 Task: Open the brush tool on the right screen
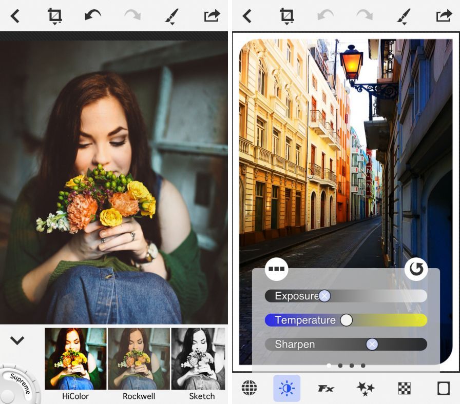point(404,16)
